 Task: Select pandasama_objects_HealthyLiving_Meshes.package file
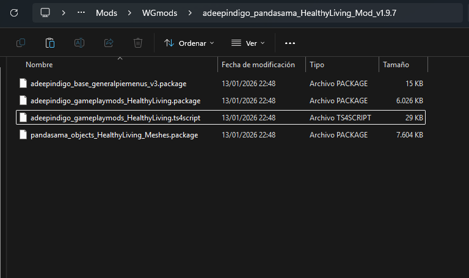114,135
